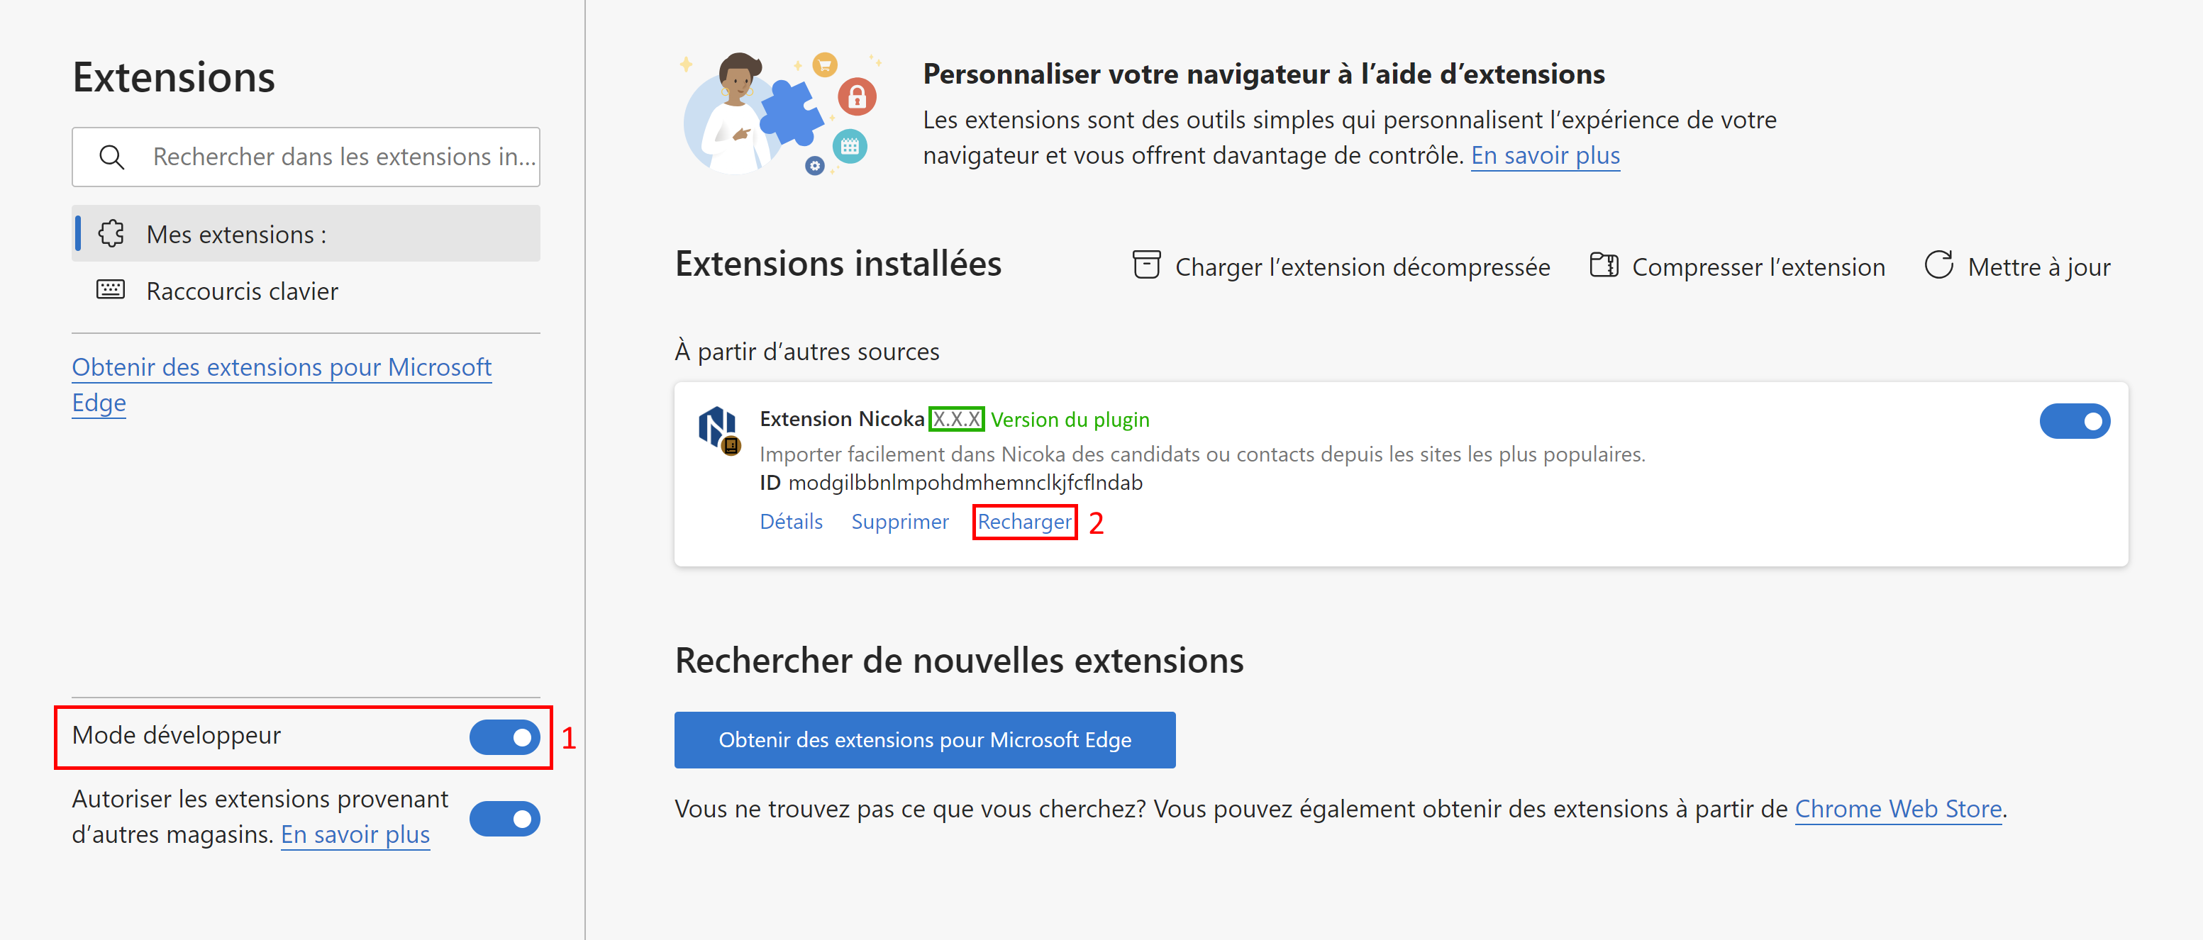Click the keyboard icon for Raccourcis clavier
This screenshot has height=940, width=2203.
tap(111, 290)
